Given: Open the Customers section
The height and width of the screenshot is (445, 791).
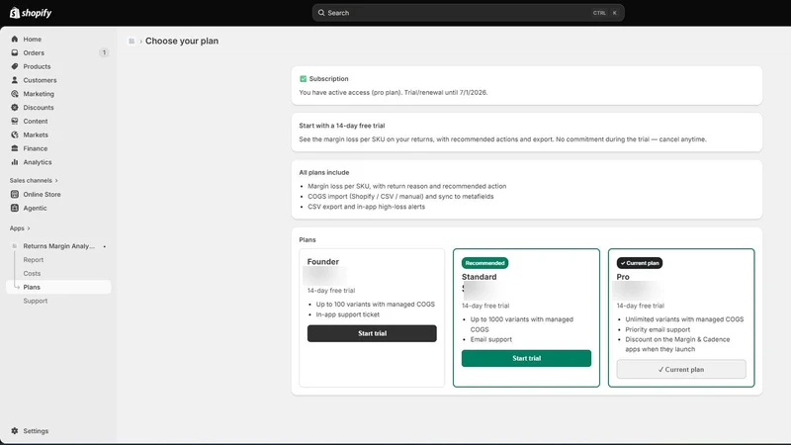Looking at the screenshot, I should pos(40,80).
